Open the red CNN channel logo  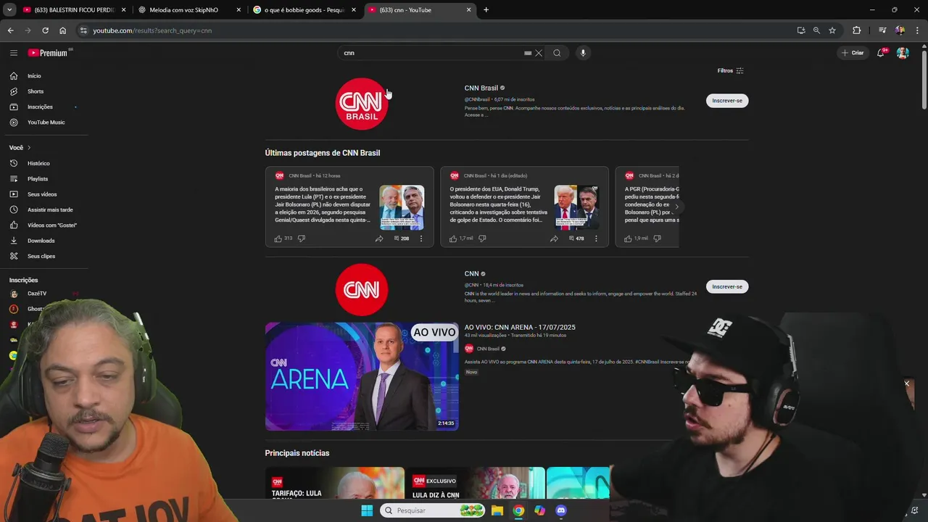point(362,290)
